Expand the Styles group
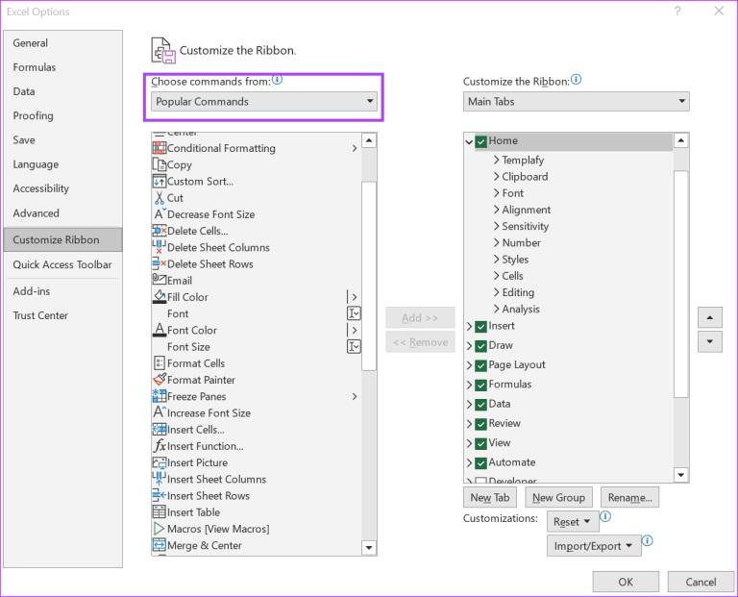Image resolution: width=738 pixels, height=597 pixels. pyautogui.click(x=496, y=259)
